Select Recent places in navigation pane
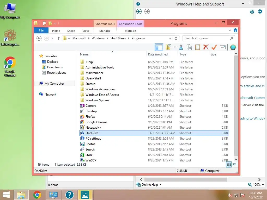This screenshot has width=267, height=200. coord(57,73)
